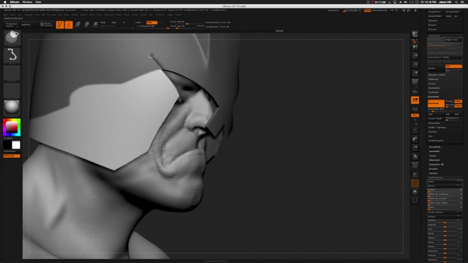Open the Apple menu
The height and width of the screenshot is (263, 468).
(5, 2)
